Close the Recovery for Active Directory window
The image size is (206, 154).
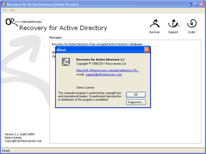point(202,4)
